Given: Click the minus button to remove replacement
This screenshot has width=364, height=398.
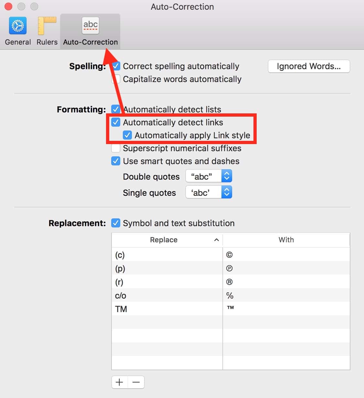Looking at the screenshot, I should coord(136,382).
